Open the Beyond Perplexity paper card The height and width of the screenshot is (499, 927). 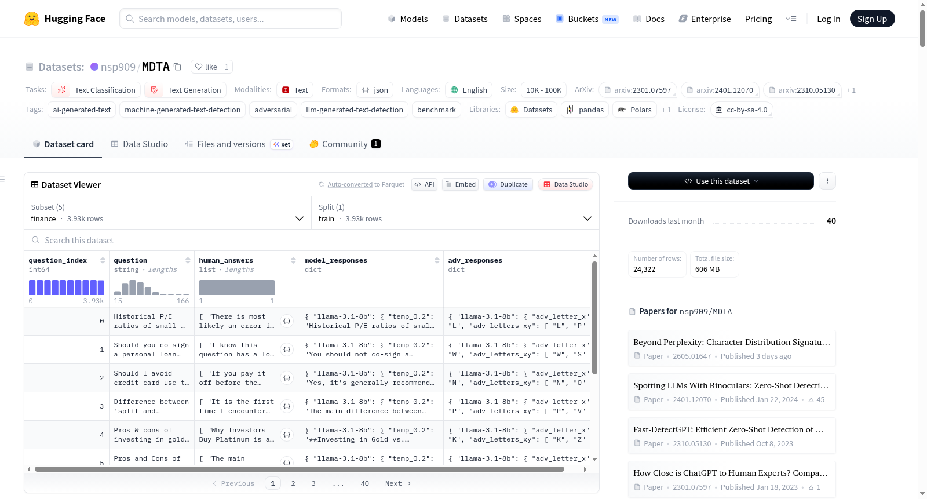pos(732,348)
